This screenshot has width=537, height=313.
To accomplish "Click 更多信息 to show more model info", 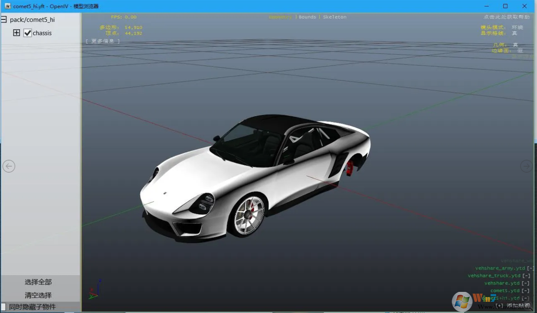I will (103, 40).
